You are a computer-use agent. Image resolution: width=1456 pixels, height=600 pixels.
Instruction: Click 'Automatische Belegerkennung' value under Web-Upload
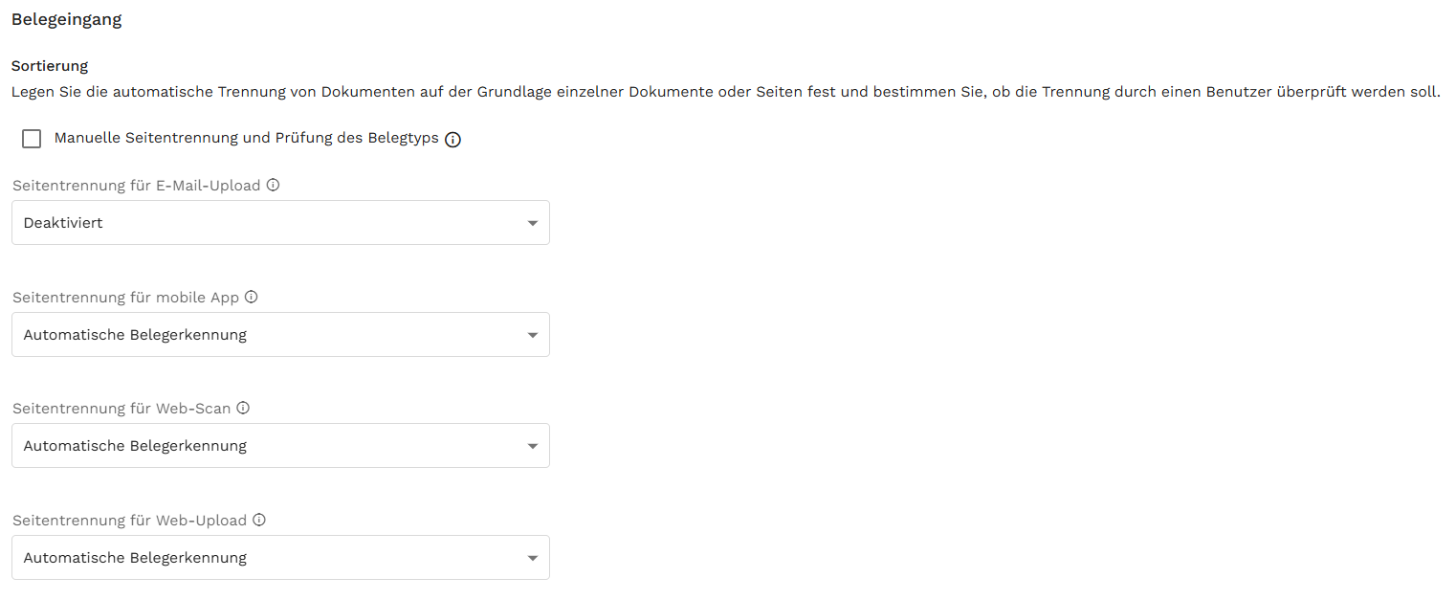(x=135, y=558)
